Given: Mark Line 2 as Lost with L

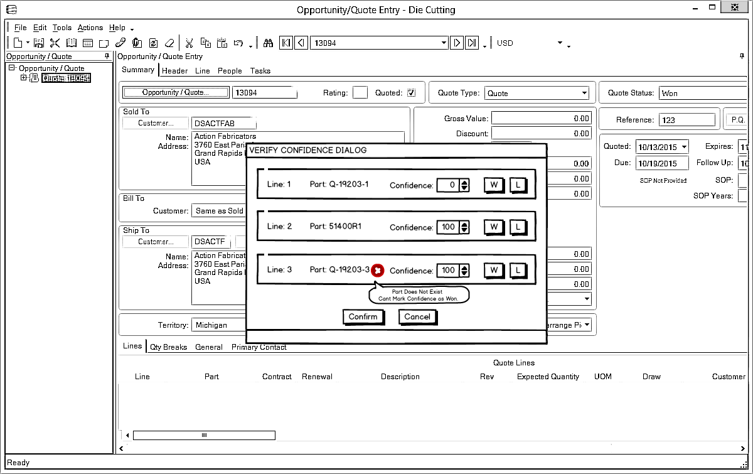Looking at the screenshot, I should (x=518, y=227).
